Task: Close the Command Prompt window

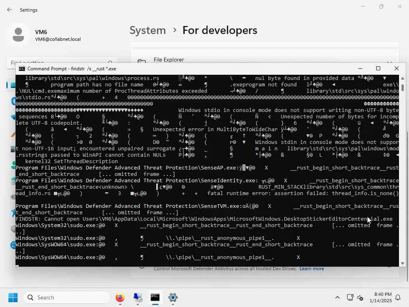Action: coord(397,68)
